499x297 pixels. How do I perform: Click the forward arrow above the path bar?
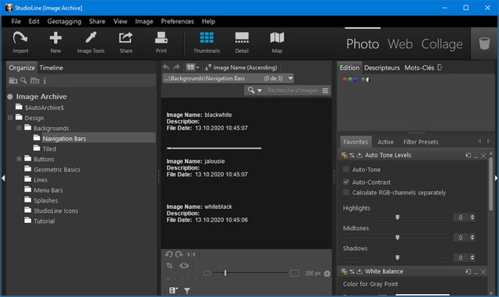(x=176, y=67)
